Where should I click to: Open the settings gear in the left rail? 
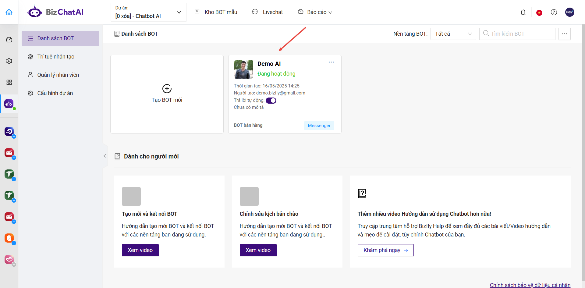click(x=9, y=61)
